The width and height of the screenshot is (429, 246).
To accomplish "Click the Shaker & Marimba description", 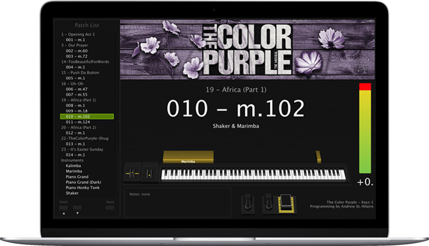I will point(236,126).
